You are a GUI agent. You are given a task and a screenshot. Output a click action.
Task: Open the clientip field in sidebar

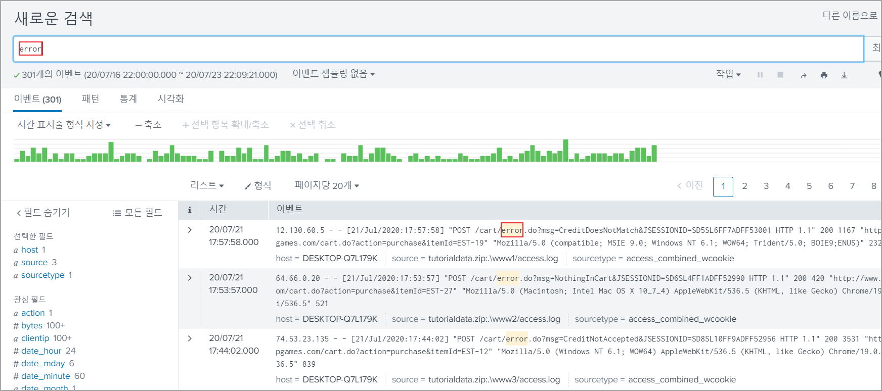click(x=35, y=338)
